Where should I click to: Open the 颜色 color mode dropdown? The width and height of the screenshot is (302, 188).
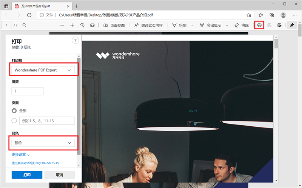tap(43, 143)
